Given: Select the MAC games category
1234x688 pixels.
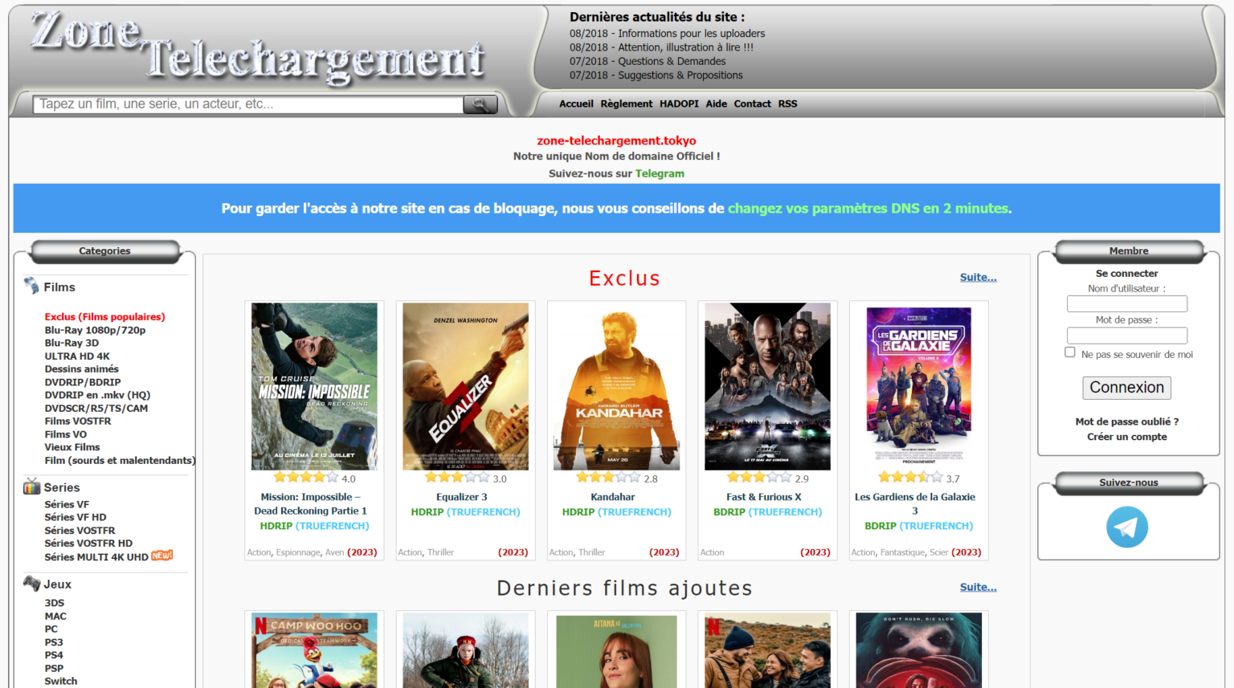Looking at the screenshot, I should tap(55, 617).
